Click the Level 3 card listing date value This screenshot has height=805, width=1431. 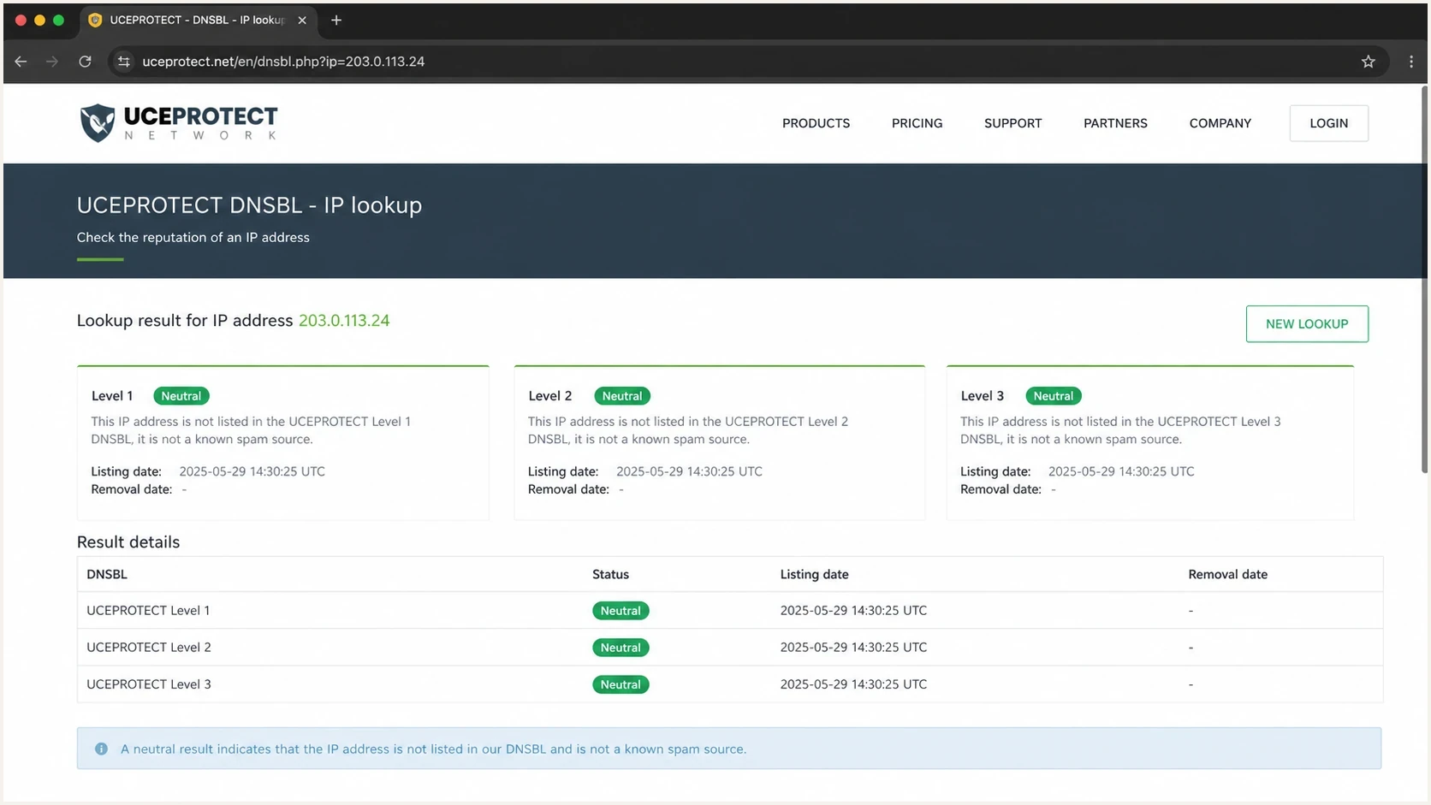(1121, 471)
